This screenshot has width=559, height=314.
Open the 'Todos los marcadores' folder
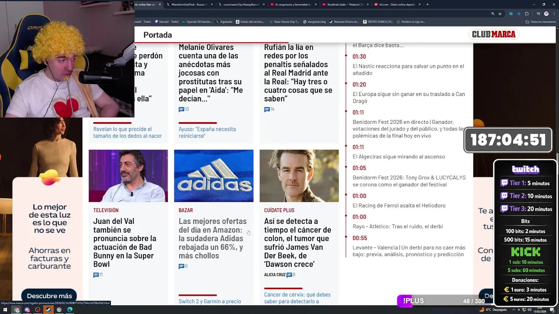(541, 21)
